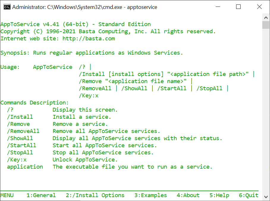Click /StopAll in the Commands Description list
The image size is (270, 201).
tap(20, 153)
